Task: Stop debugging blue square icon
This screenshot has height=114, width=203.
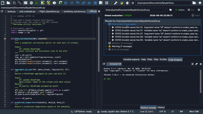Action: click(x=95, y=3)
